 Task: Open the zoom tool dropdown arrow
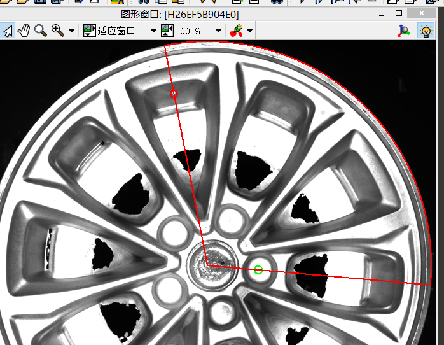(x=71, y=31)
